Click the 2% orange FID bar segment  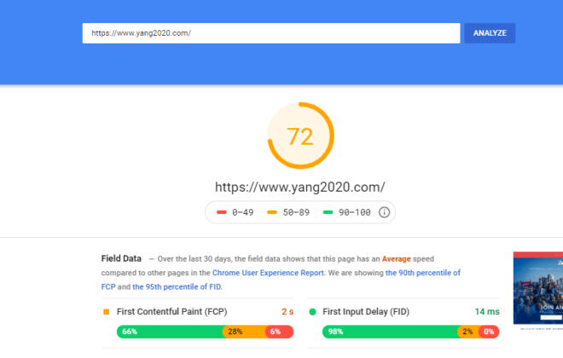tap(468, 332)
